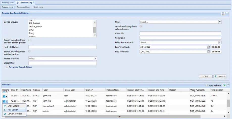Close the Session Log tab
Screen dimensions: 232x119
34,2
